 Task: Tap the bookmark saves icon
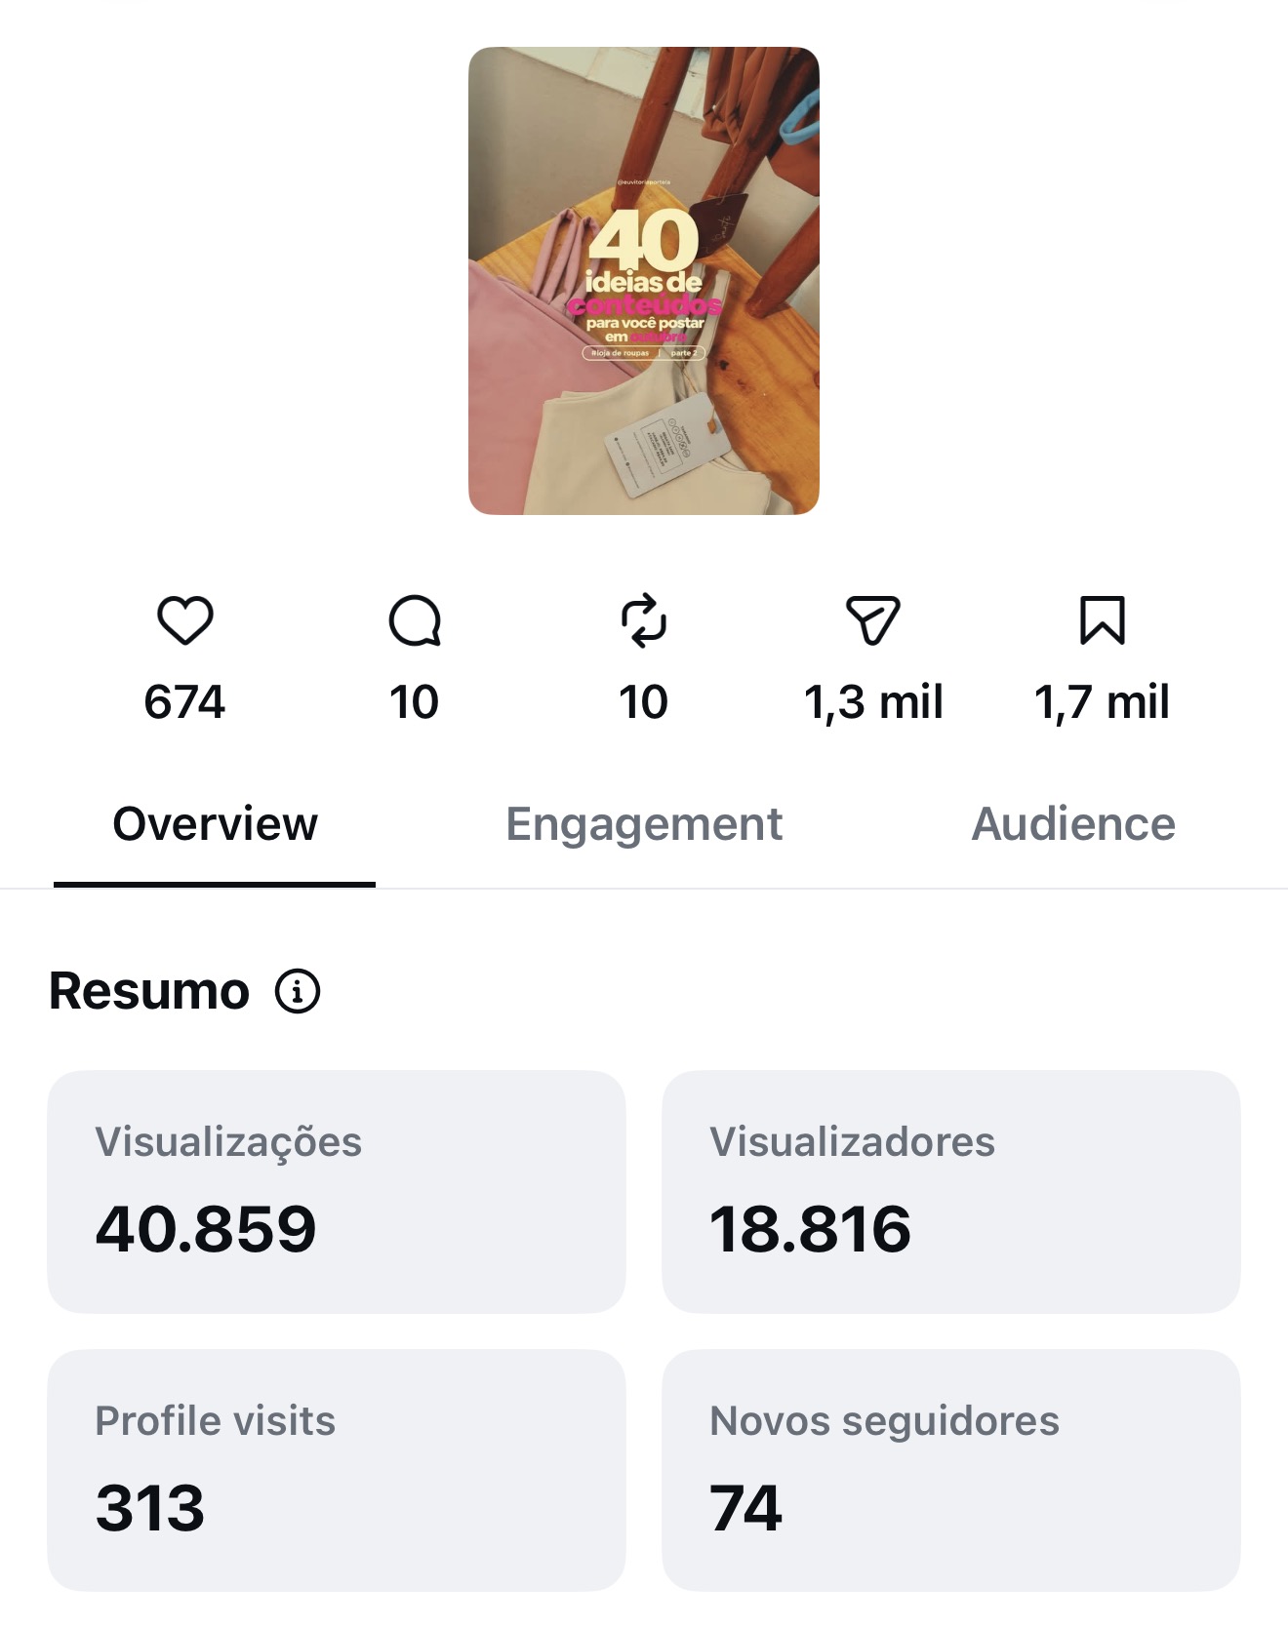1103,620
